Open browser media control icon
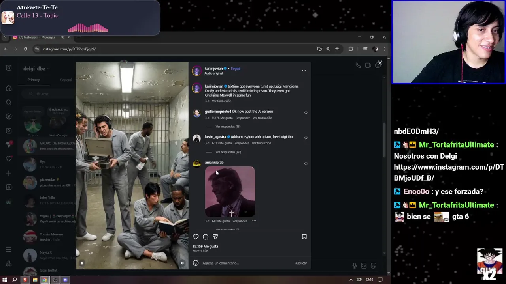 click(x=365, y=49)
